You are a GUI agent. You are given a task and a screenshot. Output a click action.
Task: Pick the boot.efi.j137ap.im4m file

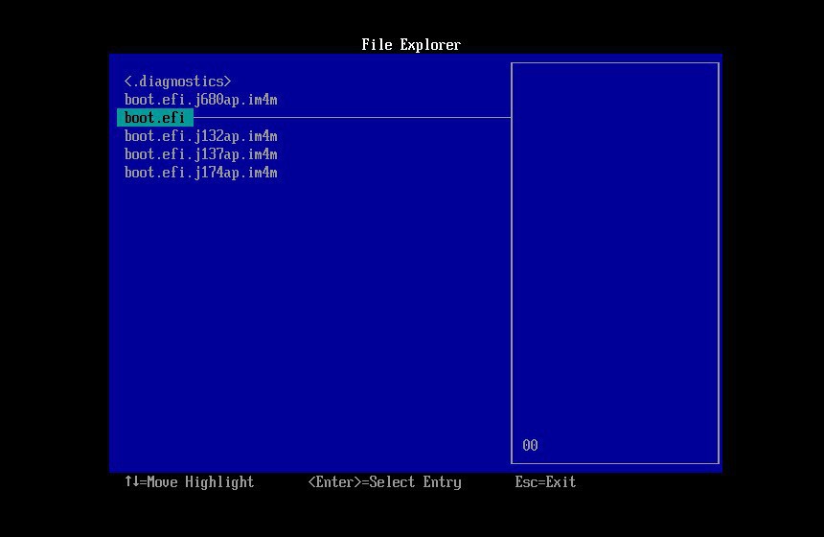click(x=201, y=154)
